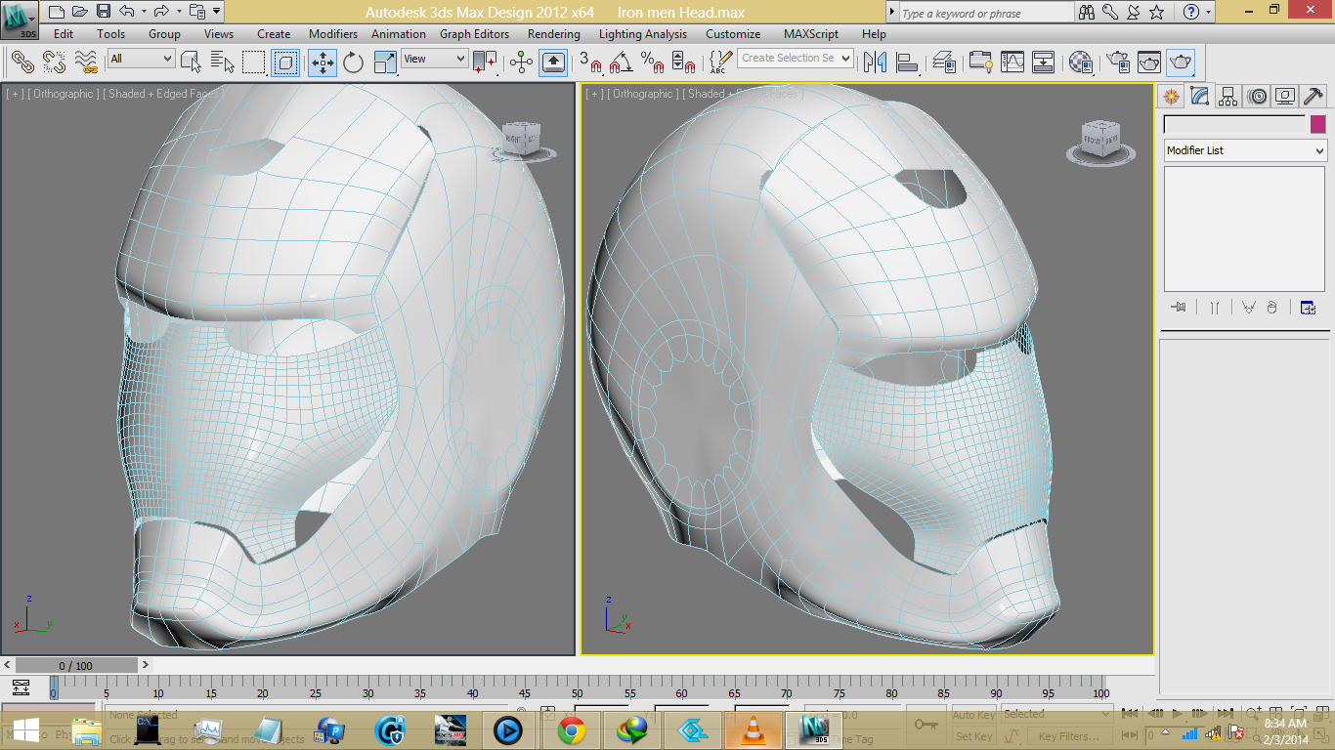Screen dimensions: 1335x750
Task: Choose the Bind to Space Warp tool
Action: click(86, 62)
